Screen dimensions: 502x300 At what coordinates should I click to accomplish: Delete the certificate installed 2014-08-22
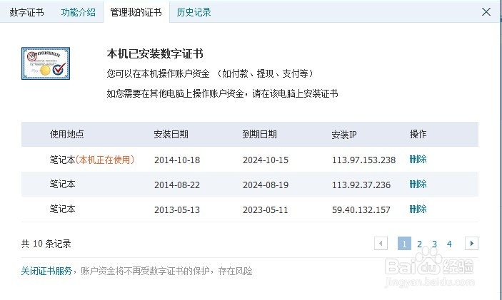(x=418, y=184)
